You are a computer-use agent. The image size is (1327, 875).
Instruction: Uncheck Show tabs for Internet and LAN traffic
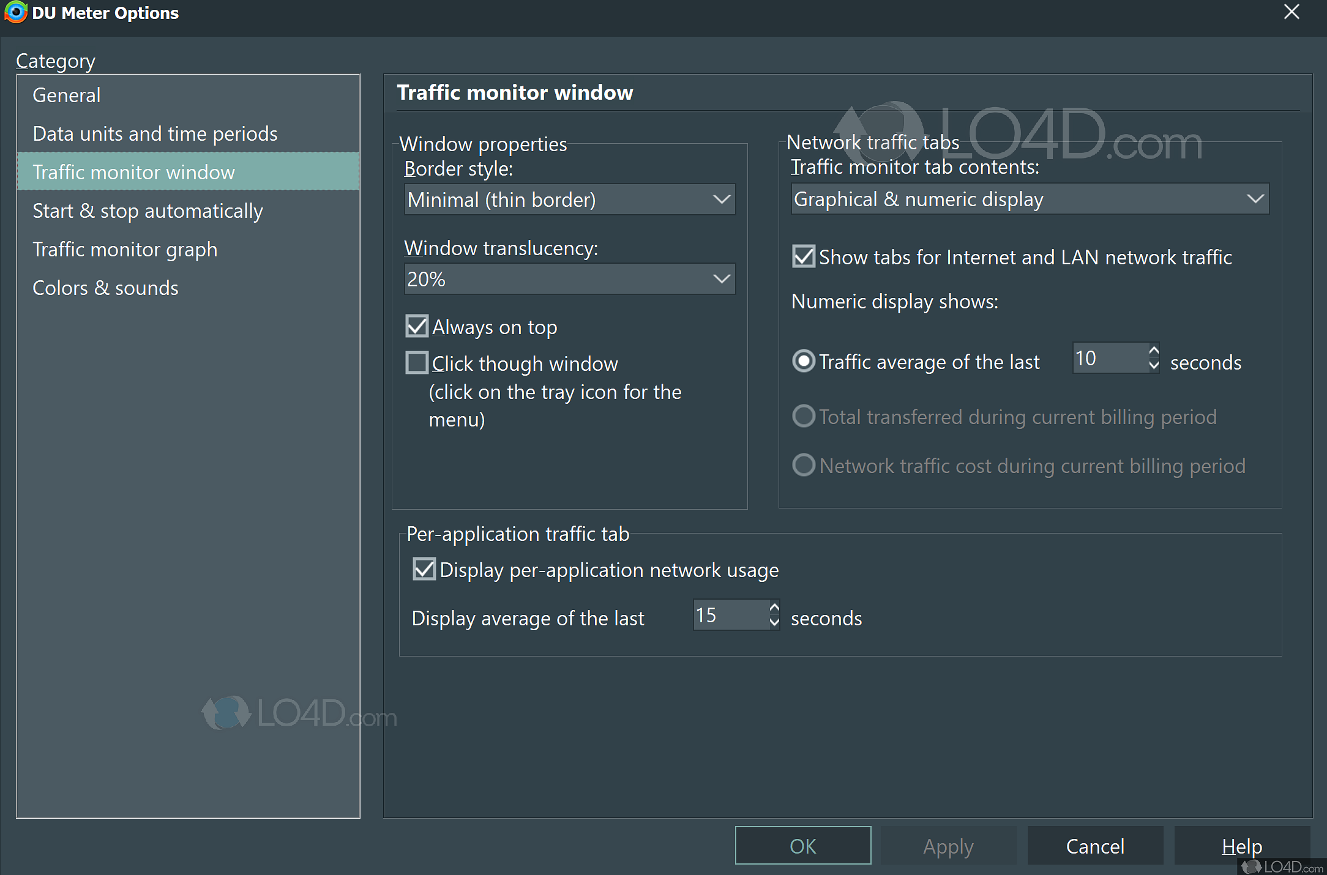pos(804,257)
